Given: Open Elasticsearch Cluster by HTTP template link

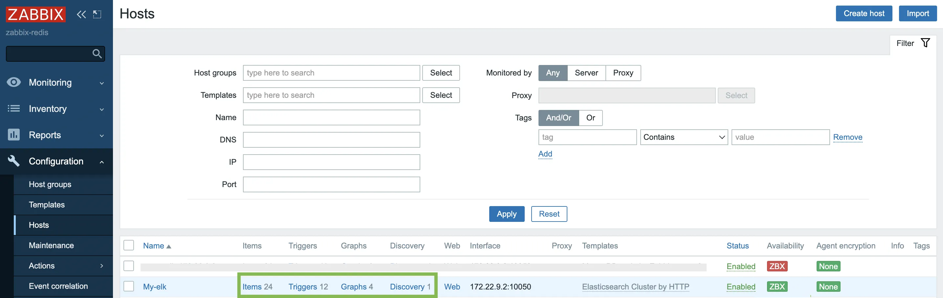Looking at the screenshot, I should click(x=635, y=287).
